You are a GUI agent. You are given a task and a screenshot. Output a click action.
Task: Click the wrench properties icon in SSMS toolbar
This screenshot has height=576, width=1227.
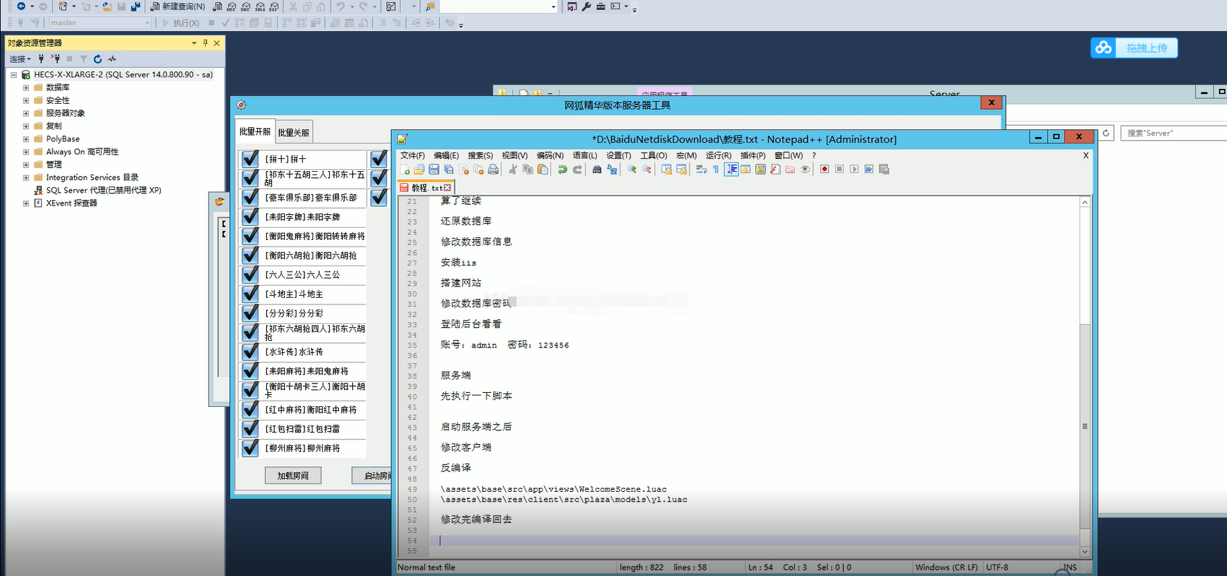click(x=586, y=6)
